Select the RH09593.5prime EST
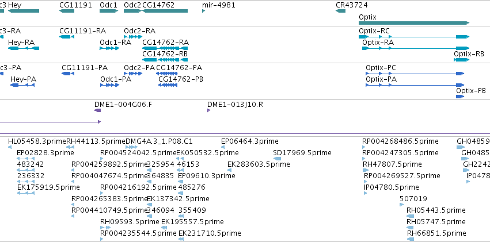Viewport: 490px width, 242px height. coord(105,228)
